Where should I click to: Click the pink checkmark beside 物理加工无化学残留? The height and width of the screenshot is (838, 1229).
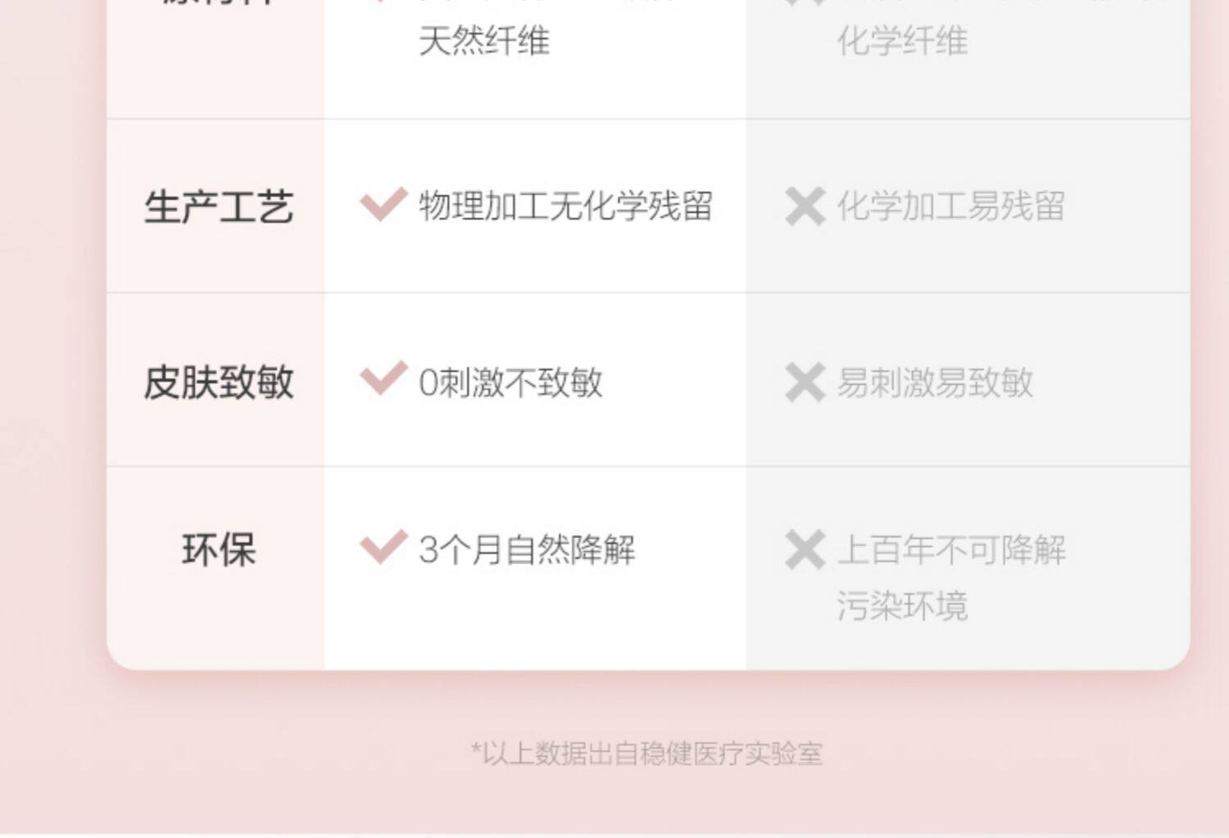[383, 205]
